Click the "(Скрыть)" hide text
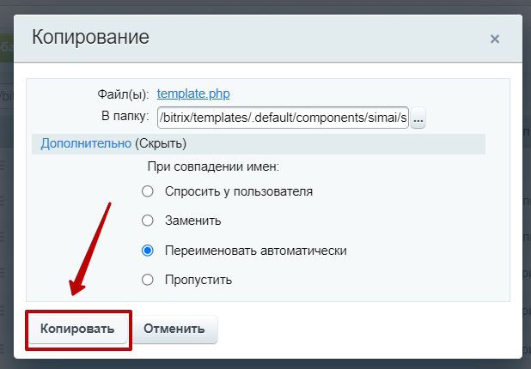This screenshot has width=531, height=369. pos(161,143)
